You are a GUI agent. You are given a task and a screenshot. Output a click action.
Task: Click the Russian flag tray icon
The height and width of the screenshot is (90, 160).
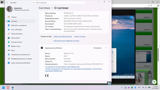pyautogui.click(x=128, y=87)
